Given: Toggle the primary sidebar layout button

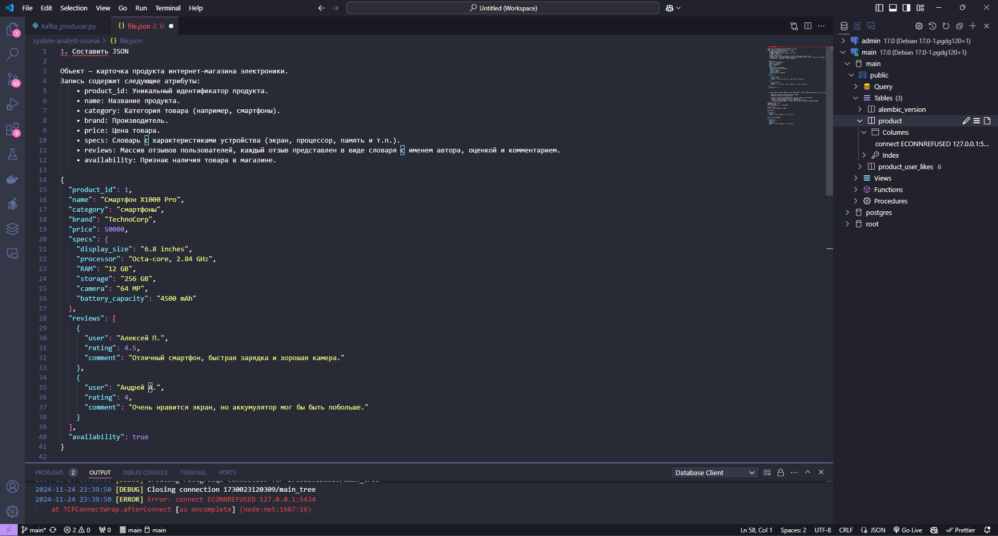Looking at the screenshot, I should tap(879, 8).
